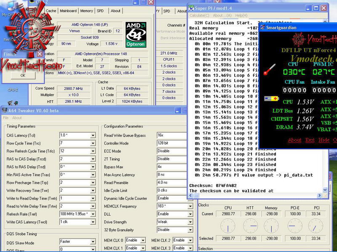The image size is (337, 252).
Task: Open the File menu in A64 Tweaker
Action: point(6,118)
